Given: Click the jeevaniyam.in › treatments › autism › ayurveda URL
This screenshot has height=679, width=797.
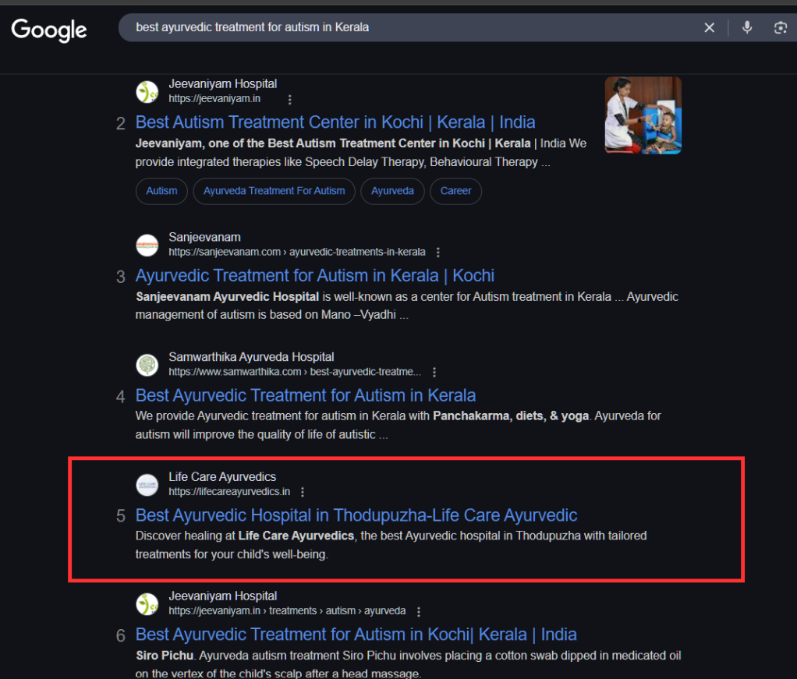Looking at the screenshot, I should 287,611.
